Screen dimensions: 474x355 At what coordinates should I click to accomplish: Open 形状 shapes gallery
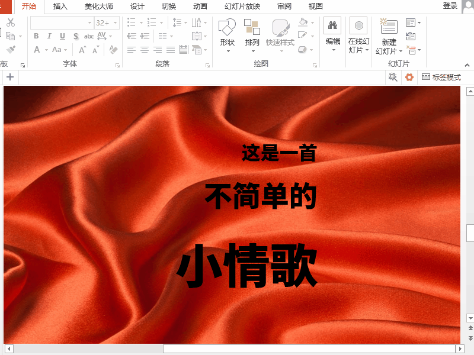pyautogui.click(x=228, y=35)
